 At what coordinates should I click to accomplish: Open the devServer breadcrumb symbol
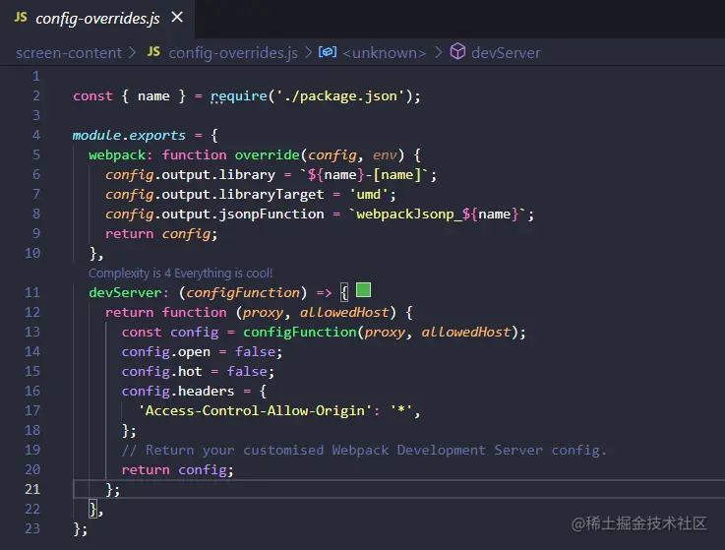506,53
